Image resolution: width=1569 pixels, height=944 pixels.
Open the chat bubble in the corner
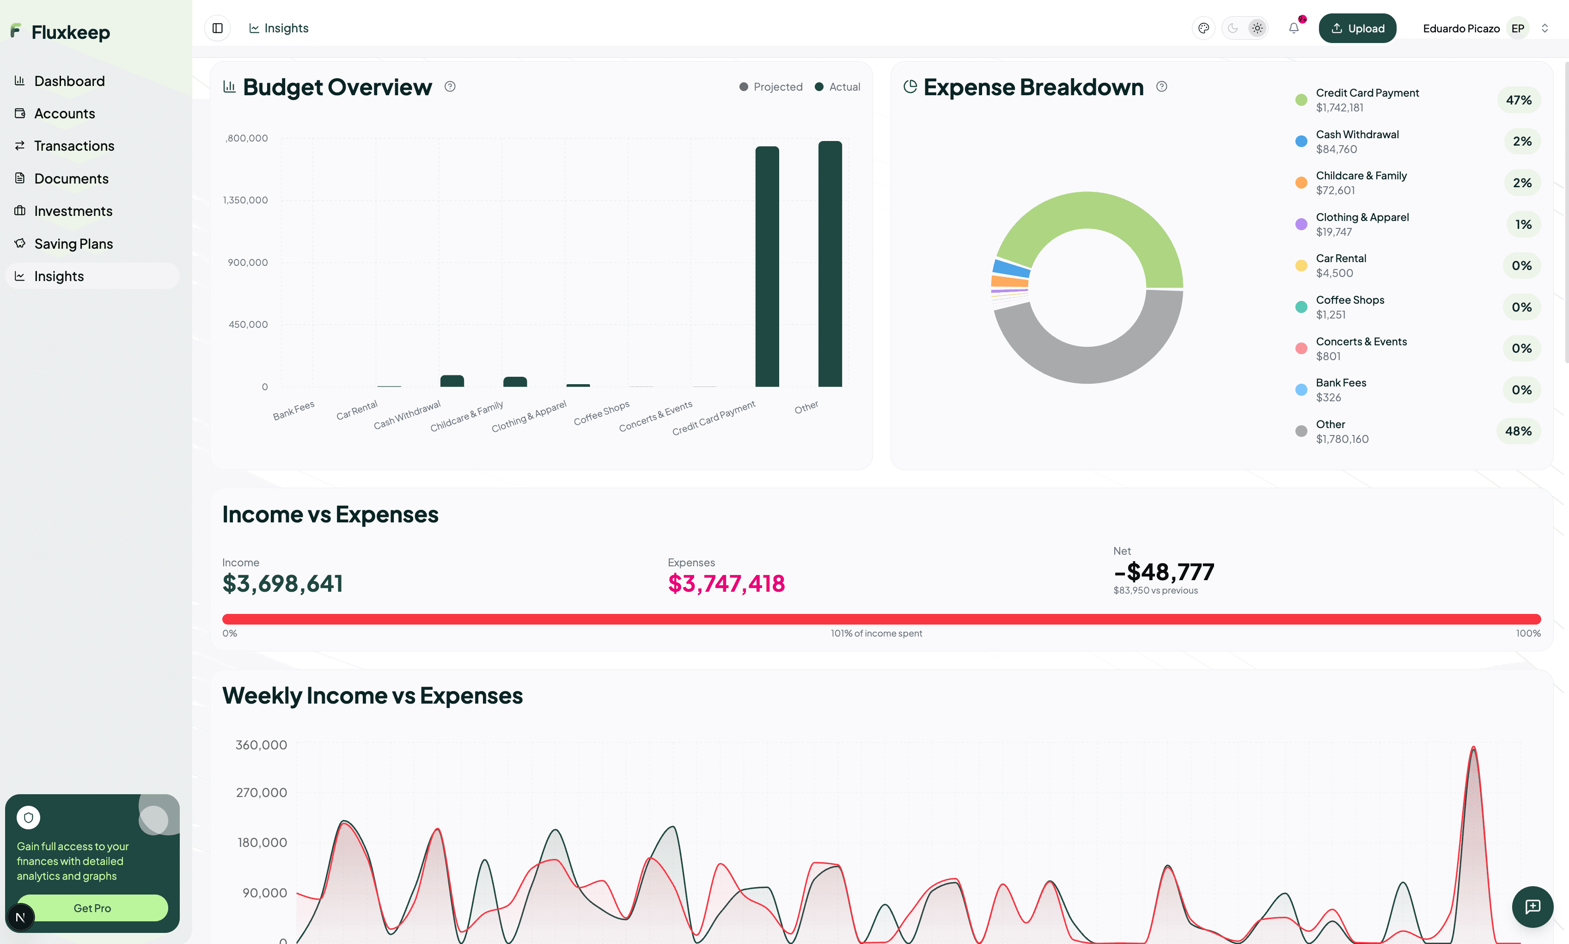point(1533,907)
